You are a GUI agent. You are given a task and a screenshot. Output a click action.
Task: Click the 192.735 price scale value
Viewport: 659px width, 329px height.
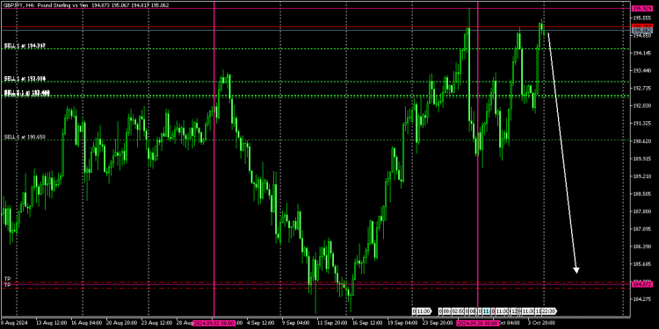coord(641,88)
